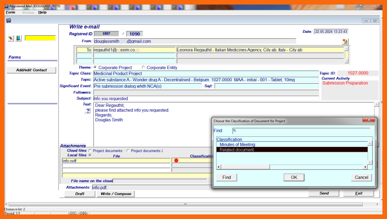Click the Find input field with percent sign
387x219 pixels.
[300, 131]
